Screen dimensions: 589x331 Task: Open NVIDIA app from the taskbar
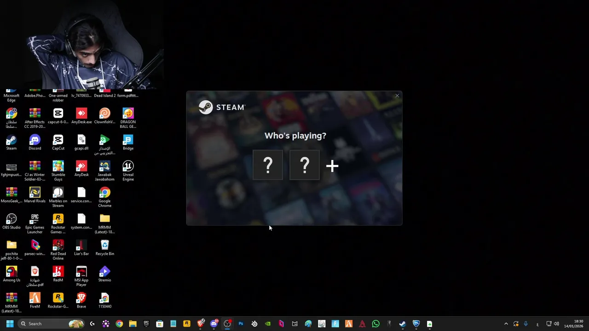(268, 324)
